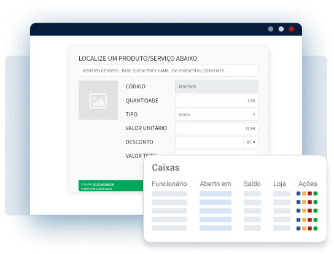Click the orange action icon in fourth Caixas row
The height and width of the screenshot is (254, 334).
pos(304,220)
